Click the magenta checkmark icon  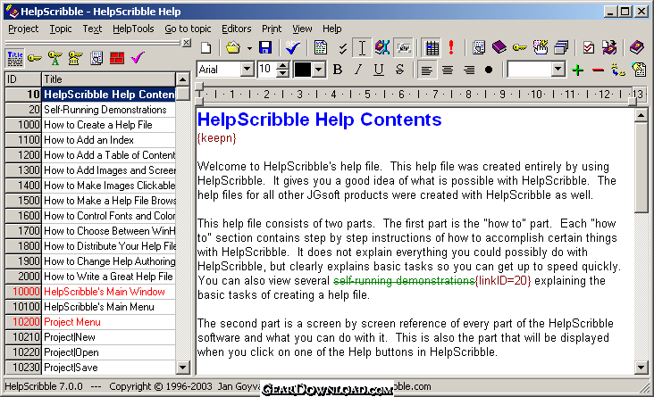138,57
